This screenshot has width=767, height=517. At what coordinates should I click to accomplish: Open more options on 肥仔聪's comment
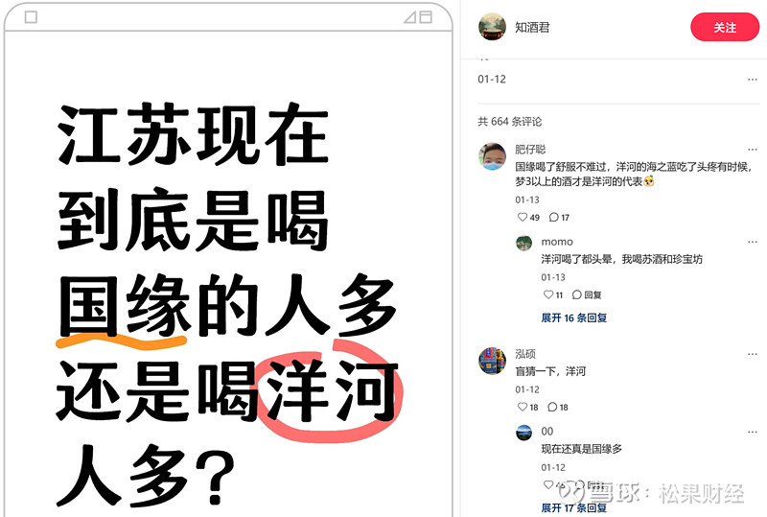(x=753, y=150)
